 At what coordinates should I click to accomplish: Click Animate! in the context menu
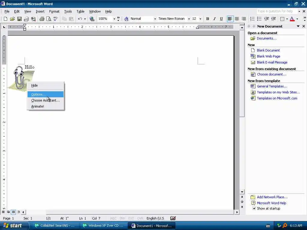[46, 106]
